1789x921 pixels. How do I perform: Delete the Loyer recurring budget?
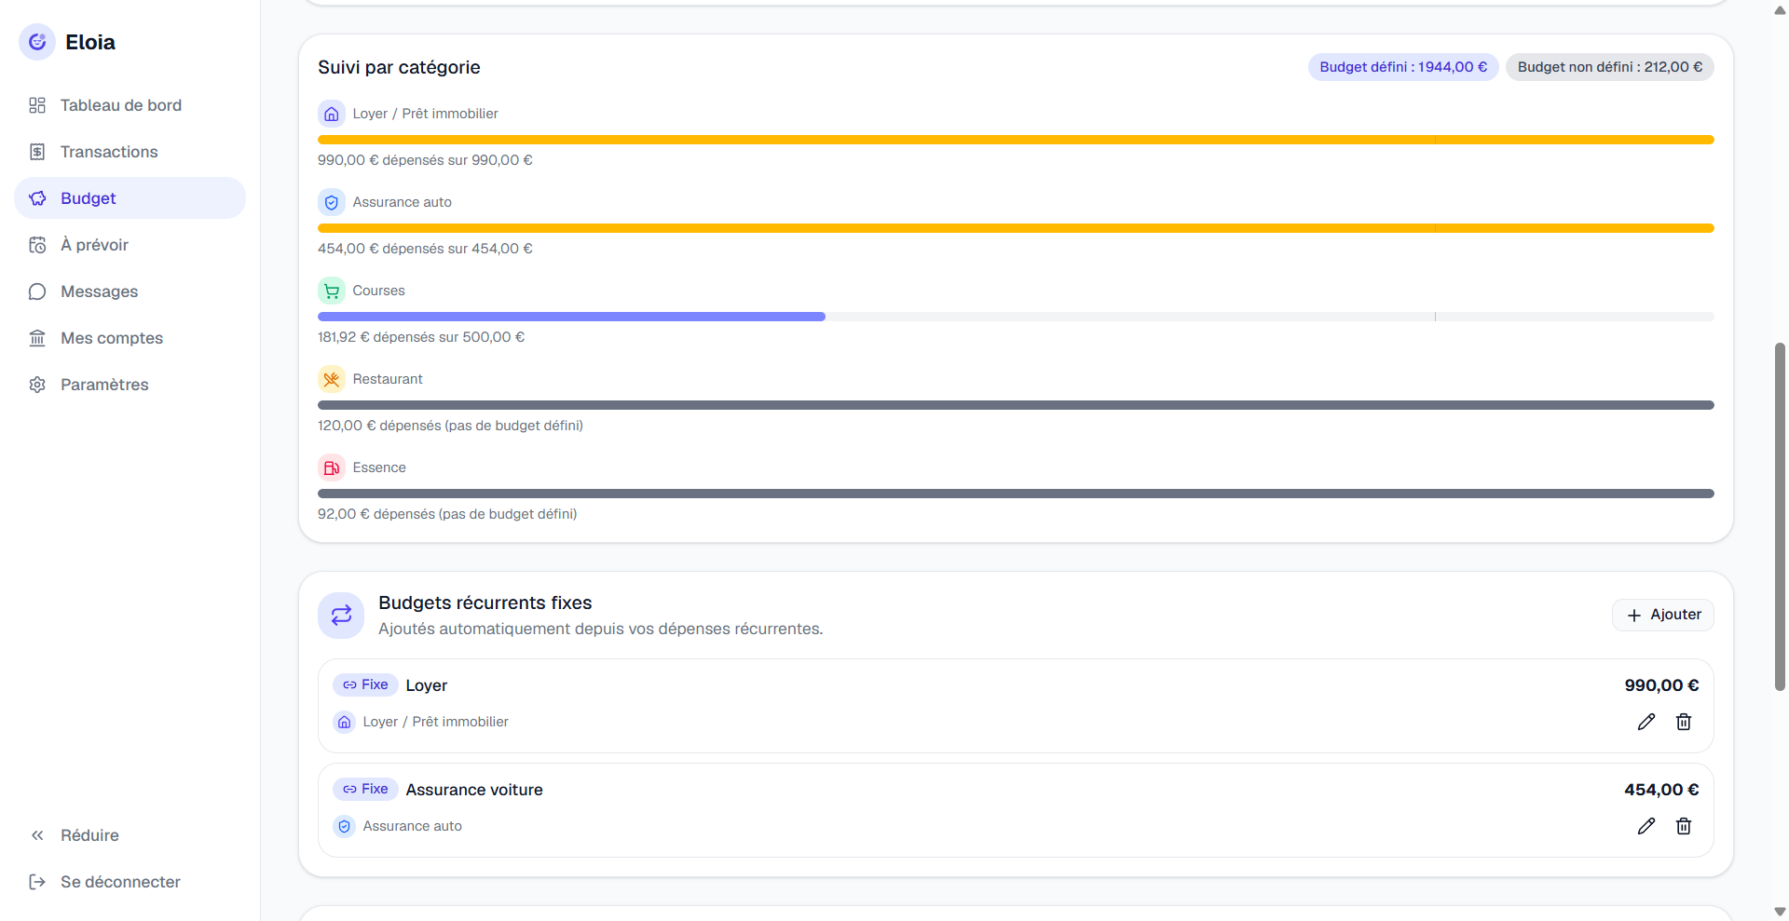(x=1684, y=722)
